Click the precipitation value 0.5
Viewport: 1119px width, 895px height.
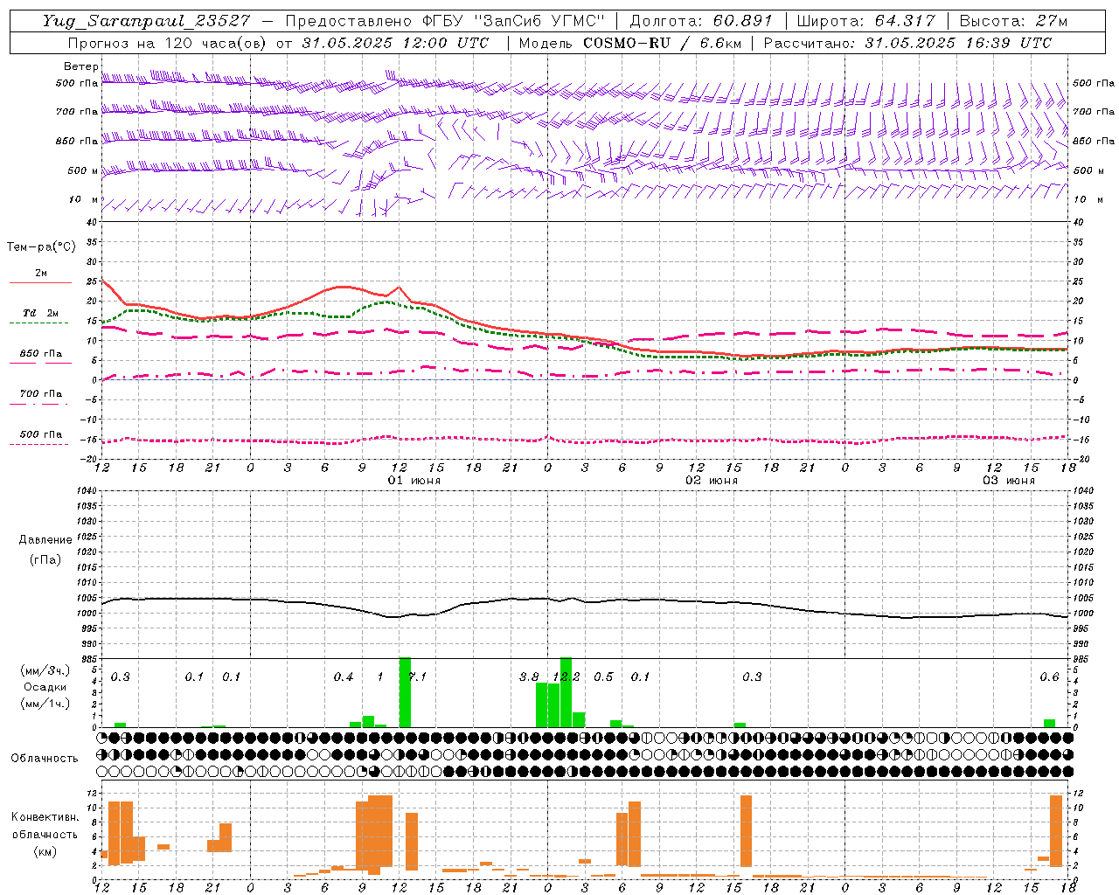coord(603,676)
